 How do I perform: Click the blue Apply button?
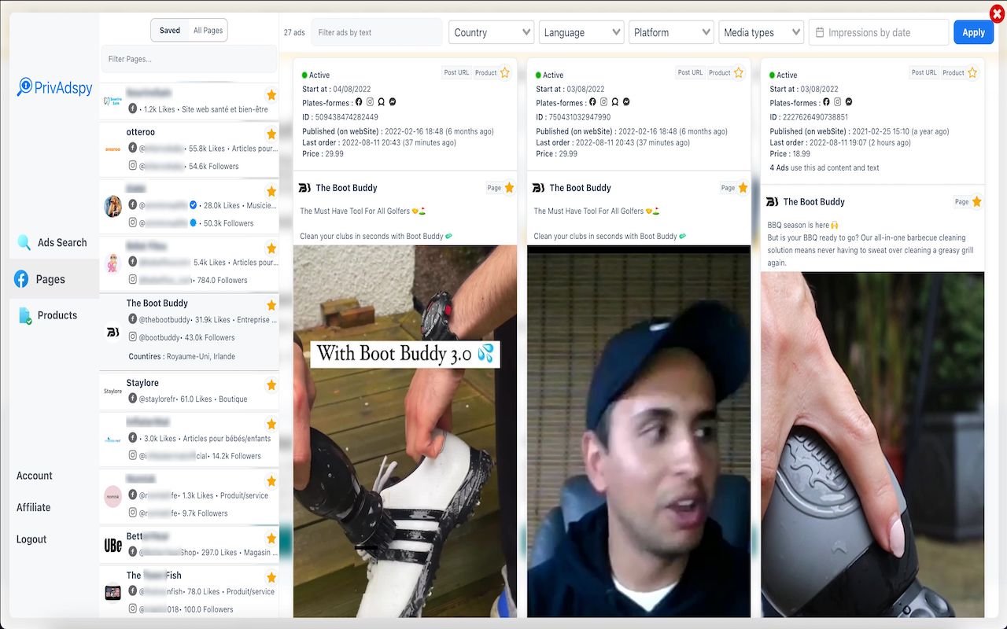(973, 32)
